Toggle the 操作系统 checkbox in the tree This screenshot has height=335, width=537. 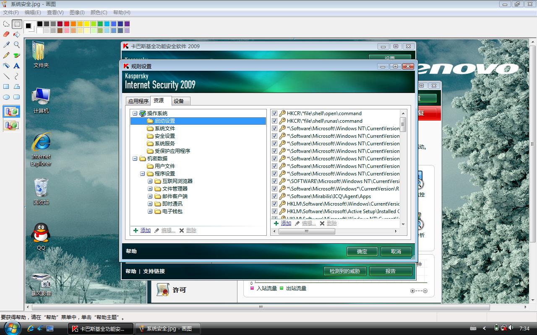143,113
